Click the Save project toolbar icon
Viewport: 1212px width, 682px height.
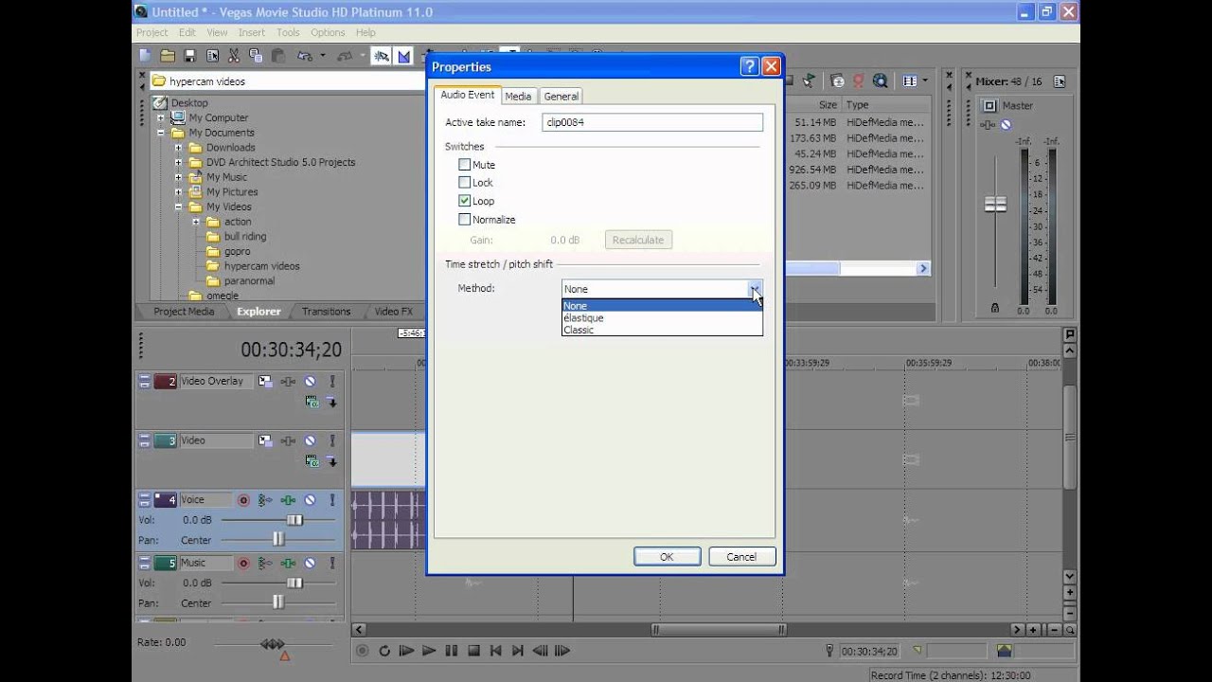(x=189, y=56)
